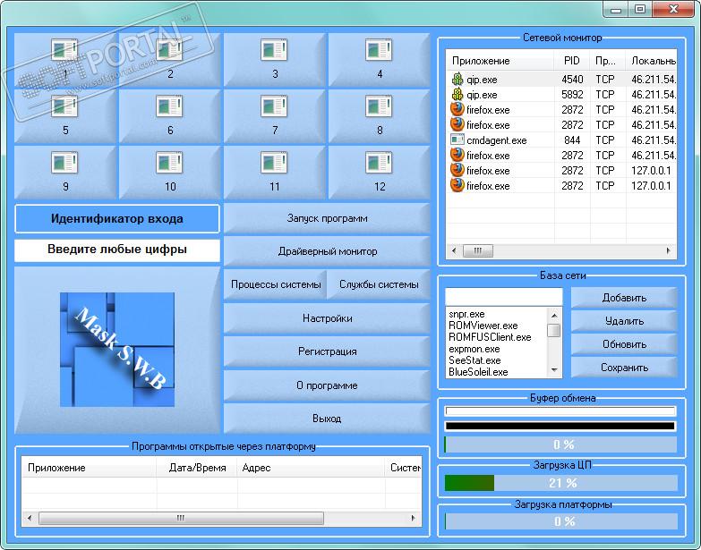Click the Локальный column header
This screenshot has height=550, width=701.
pyautogui.click(x=651, y=61)
